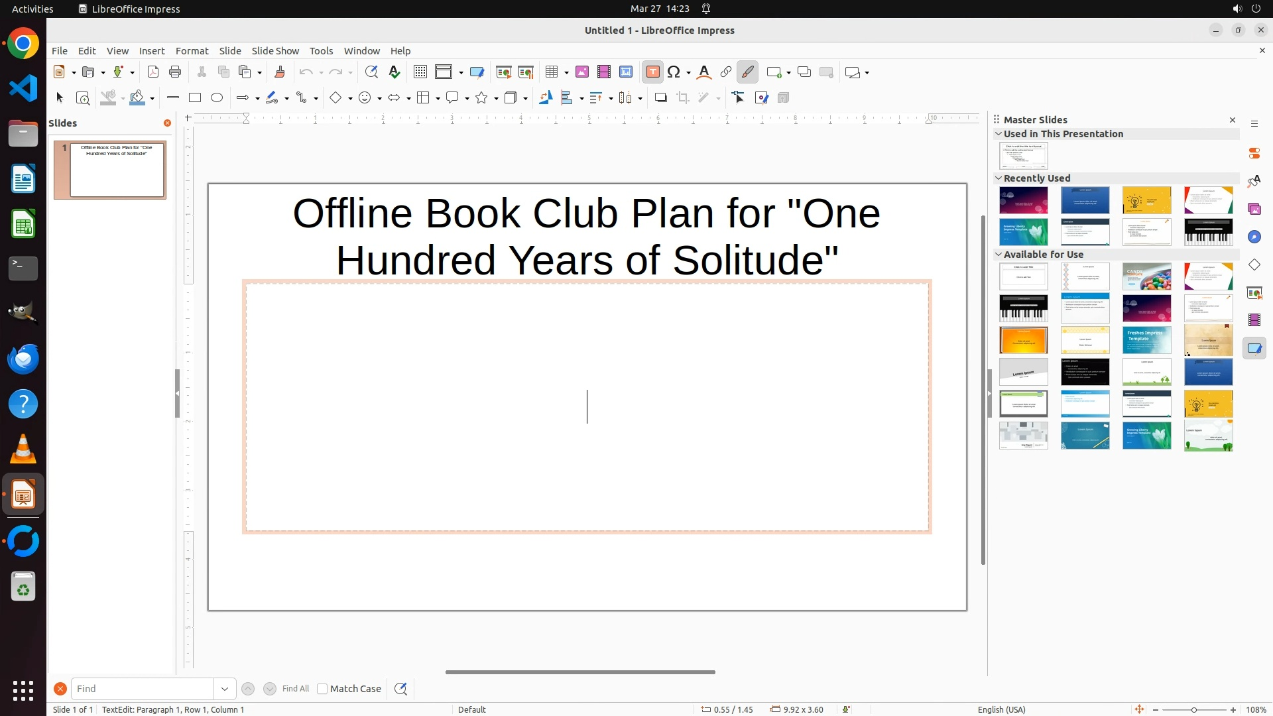The height and width of the screenshot is (716, 1273).
Task: Toggle the Shadow button in drawing toolbar
Action: coord(660,98)
